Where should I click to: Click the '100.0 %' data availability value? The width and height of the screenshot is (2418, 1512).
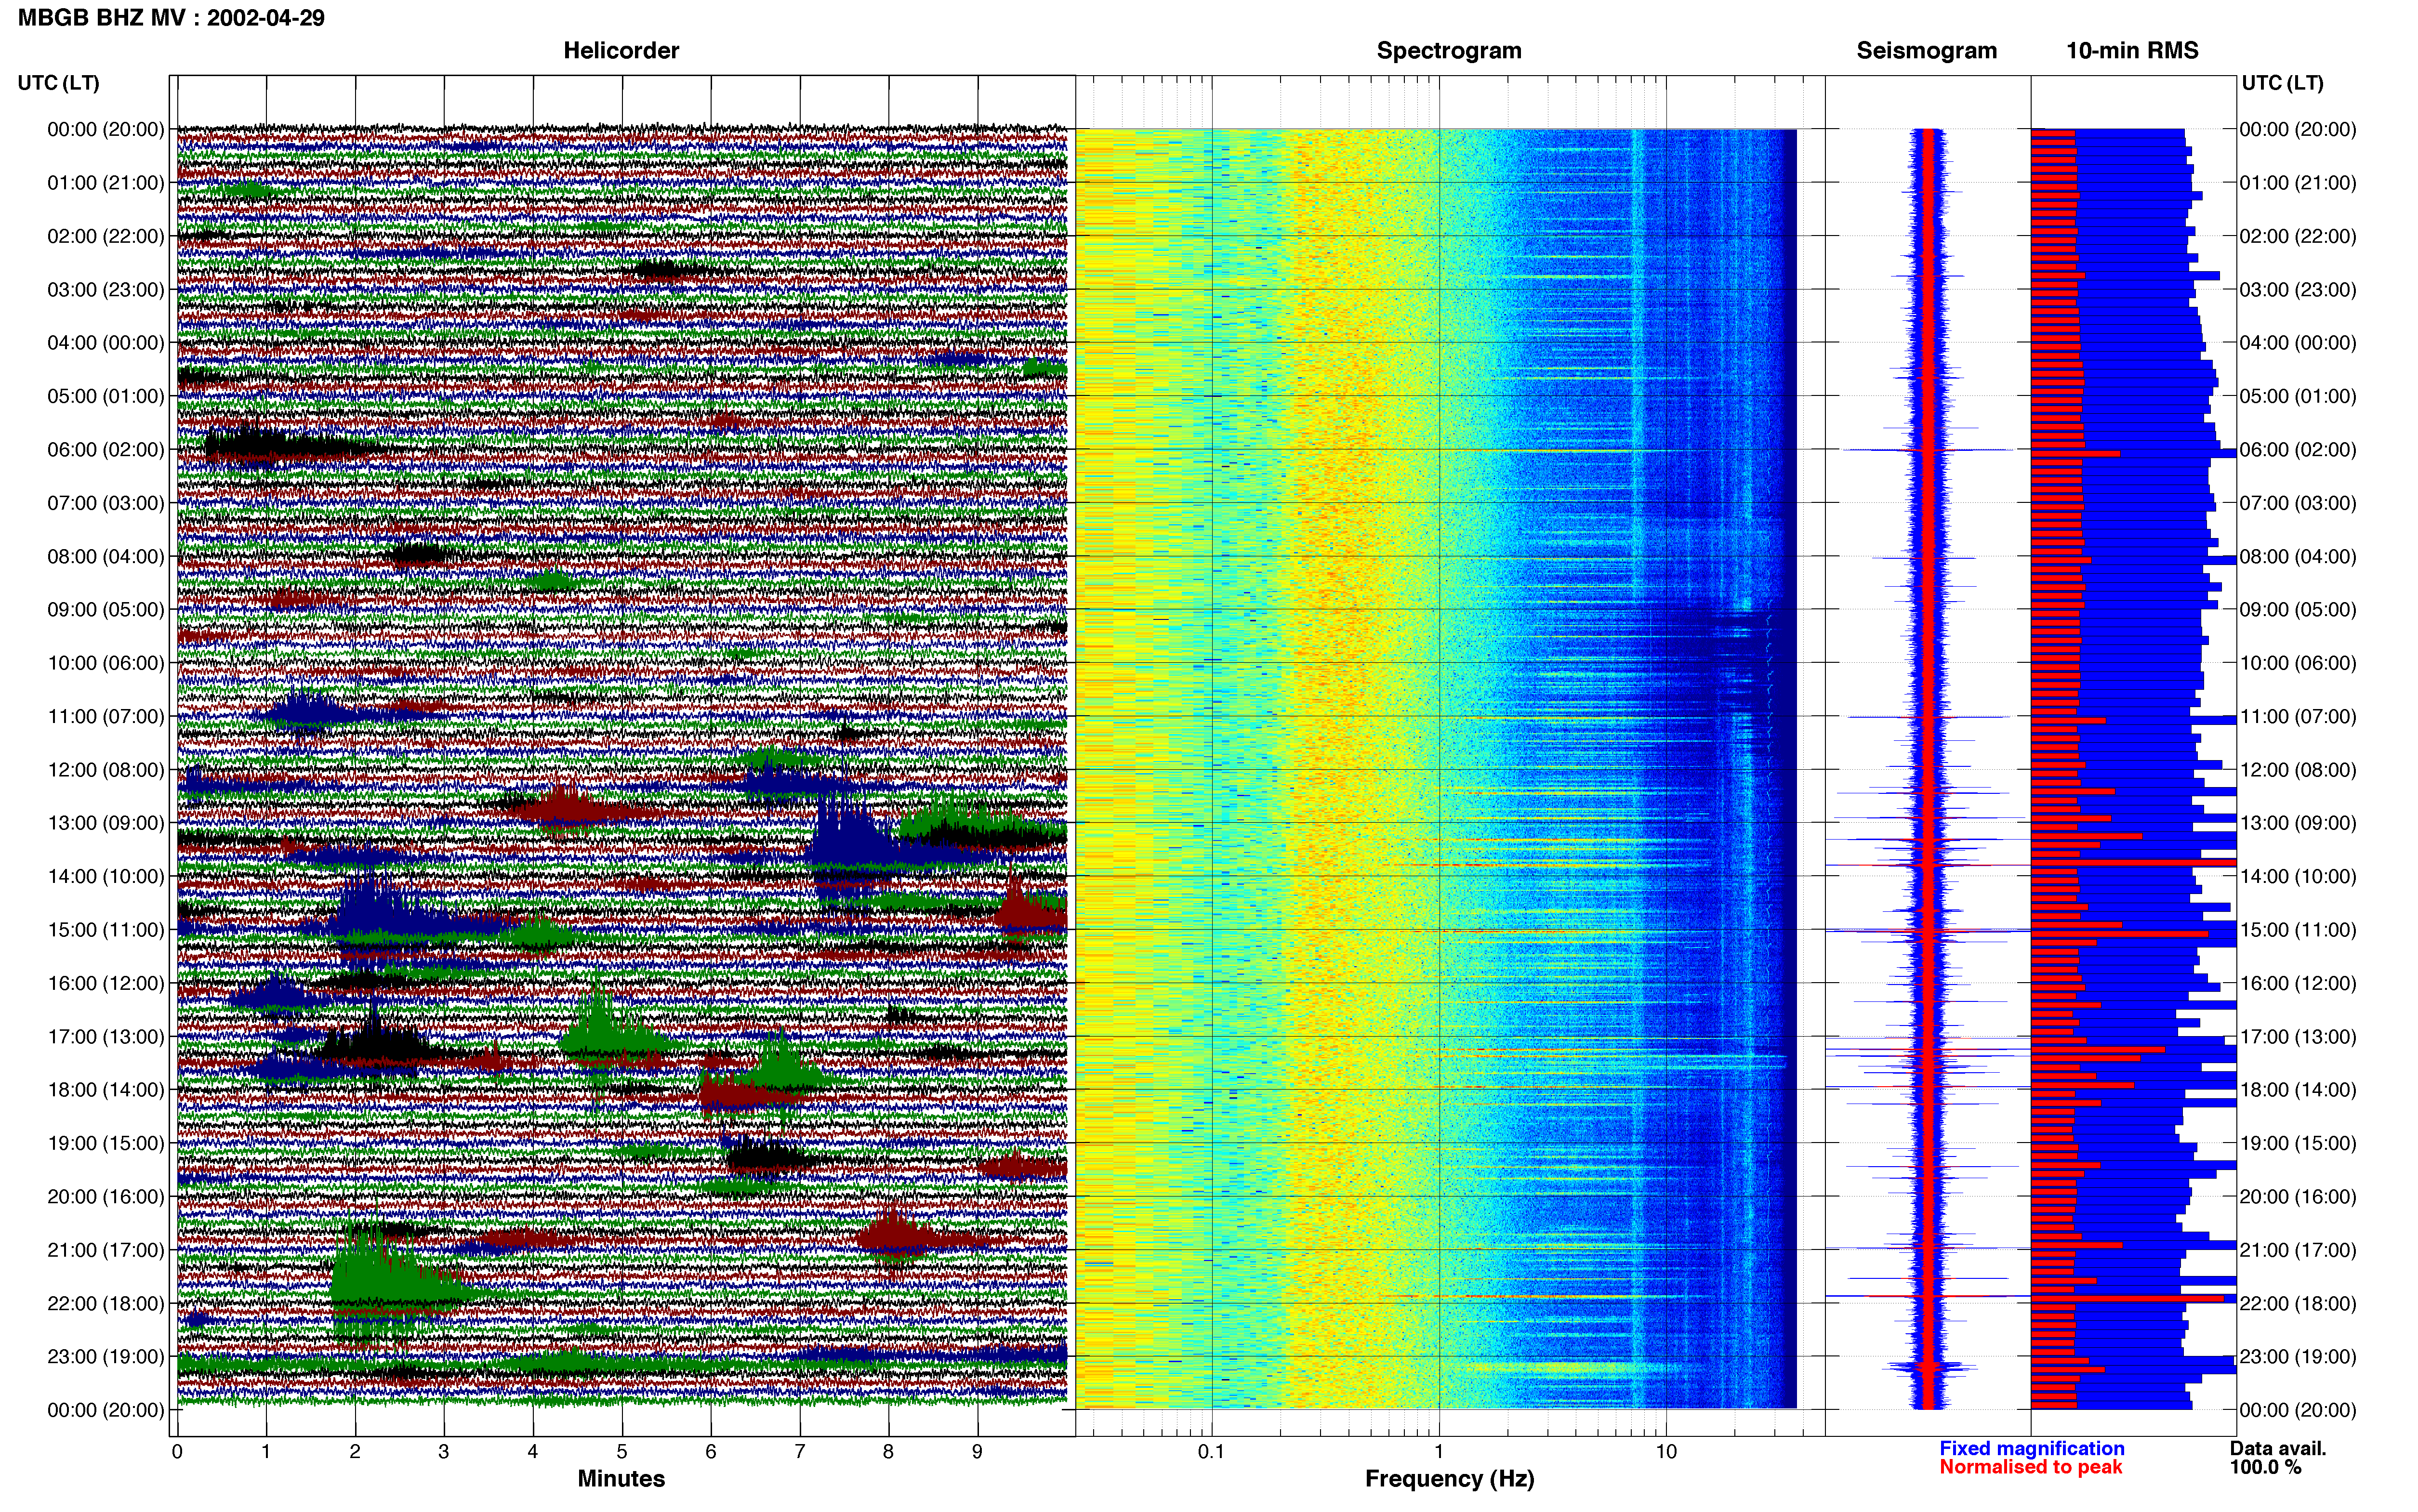[x=2265, y=1468]
